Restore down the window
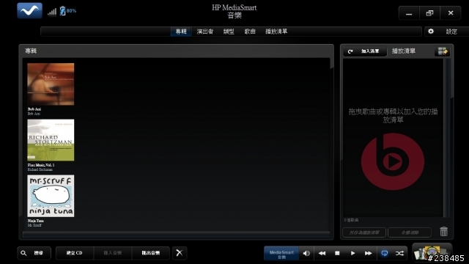 point(429,13)
